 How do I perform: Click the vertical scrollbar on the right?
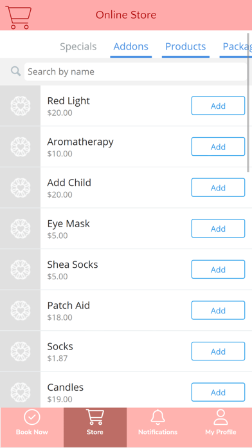(248, 103)
